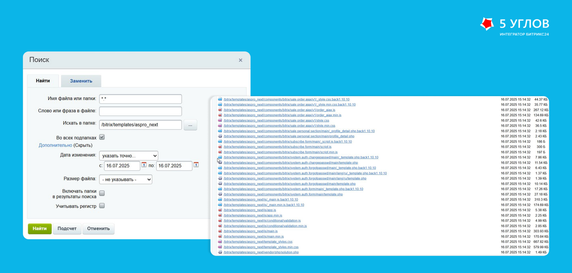Click the '1.49 КБ' file size
This screenshot has height=273, width=572.
pyautogui.click(x=541, y=252)
